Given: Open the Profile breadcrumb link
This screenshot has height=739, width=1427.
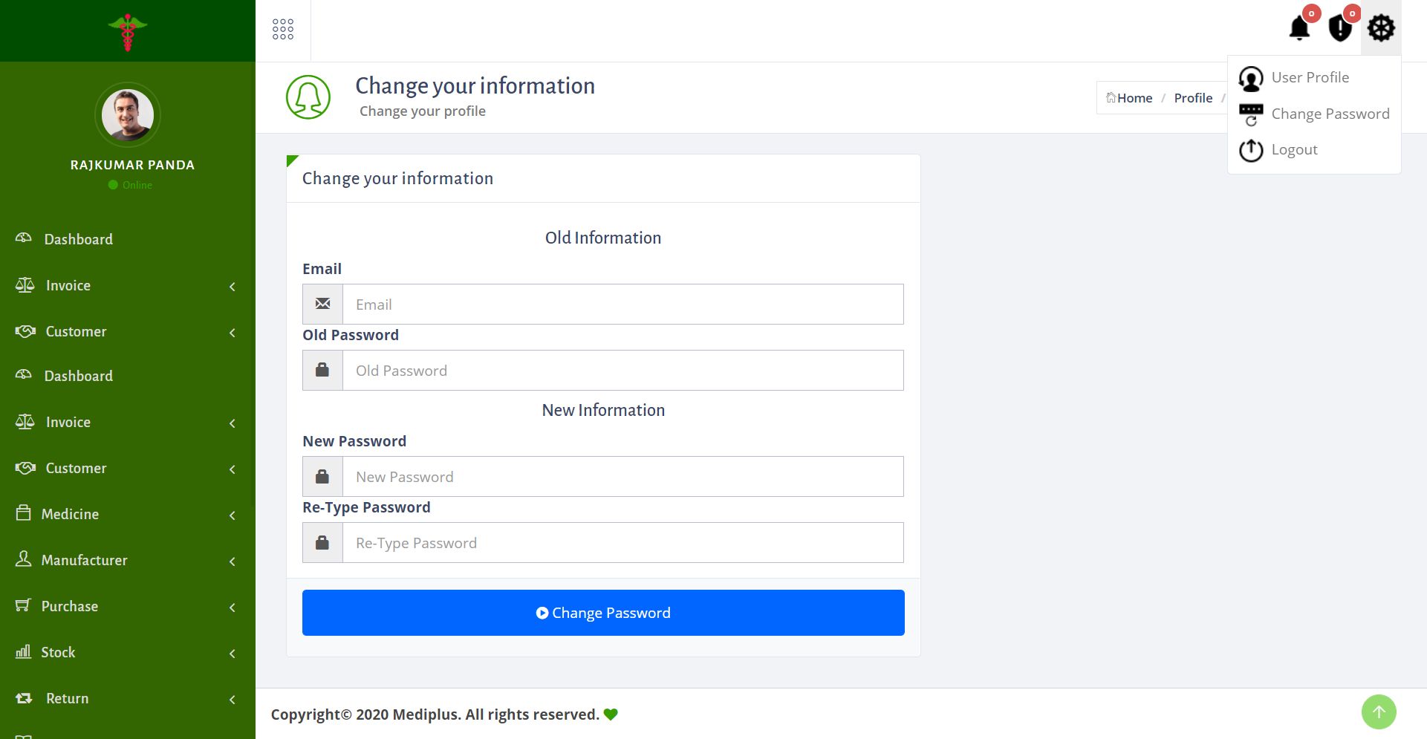Looking at the screenshot, I should click(x=1193, y=98).
